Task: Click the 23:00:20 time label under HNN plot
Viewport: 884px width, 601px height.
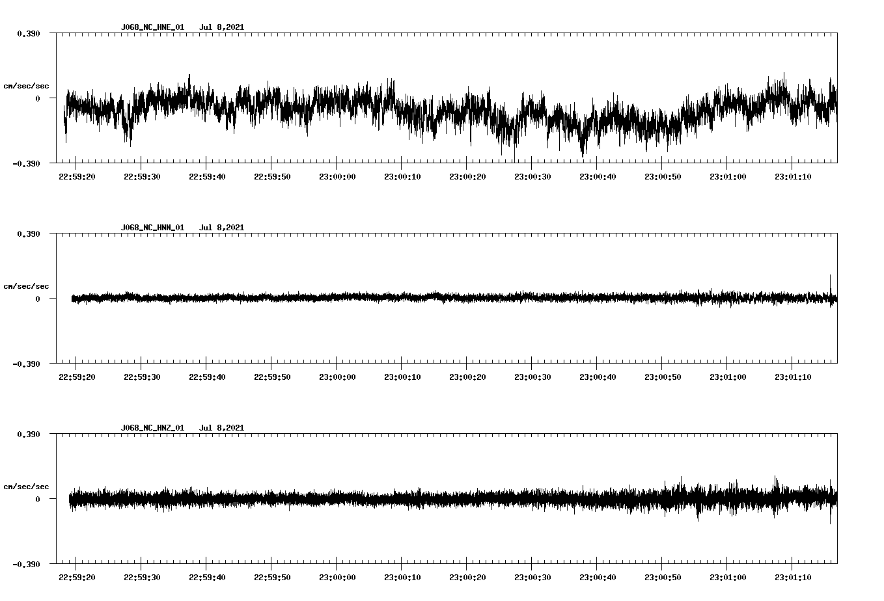Action: [467, 377]
